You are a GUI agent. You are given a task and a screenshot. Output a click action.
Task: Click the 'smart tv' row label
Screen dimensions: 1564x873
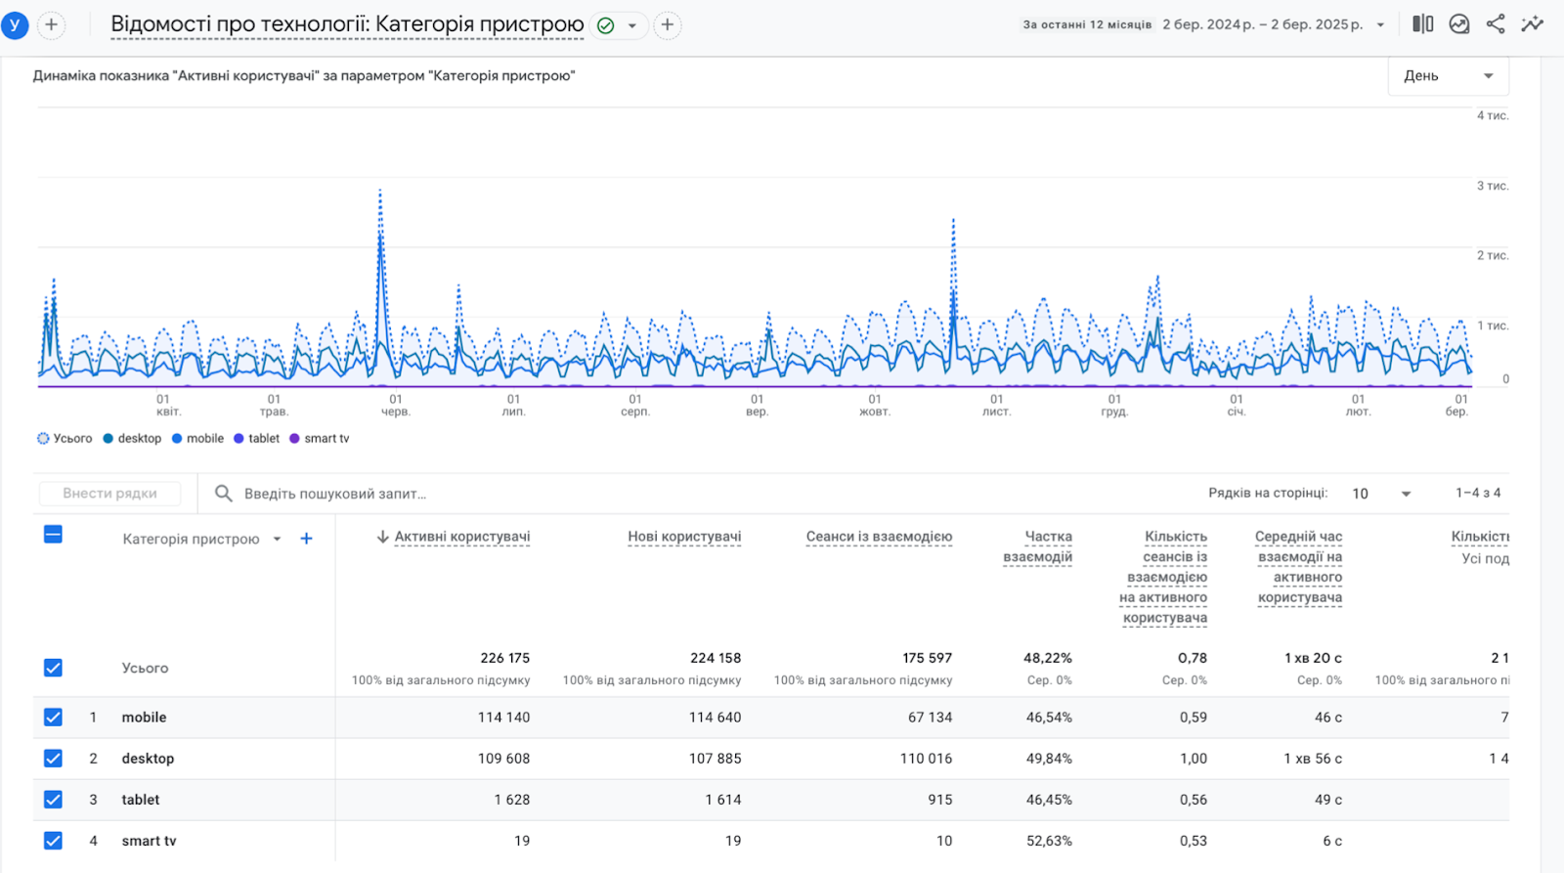(149, 841)
